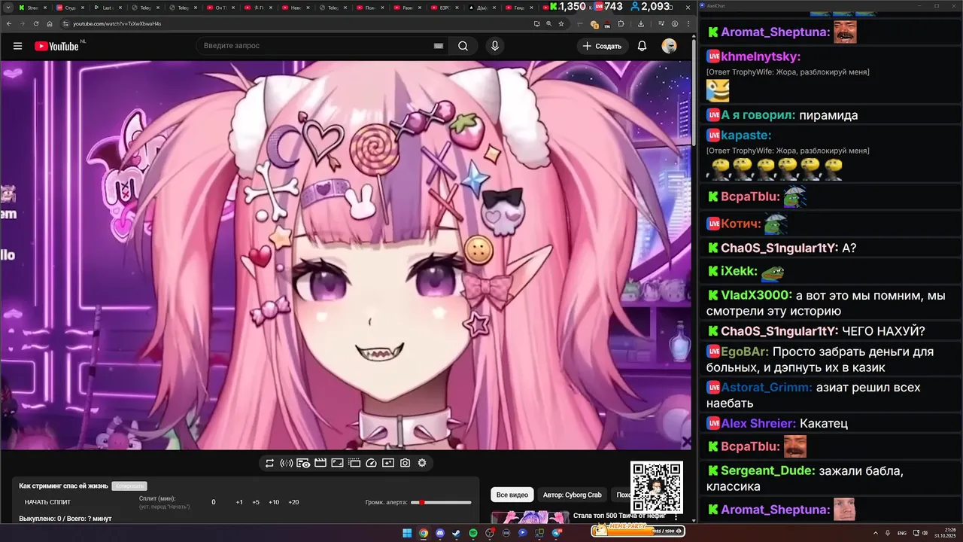Open the Windows Start button
Screen dimensions: 963x542
click(x=407, y=533)
